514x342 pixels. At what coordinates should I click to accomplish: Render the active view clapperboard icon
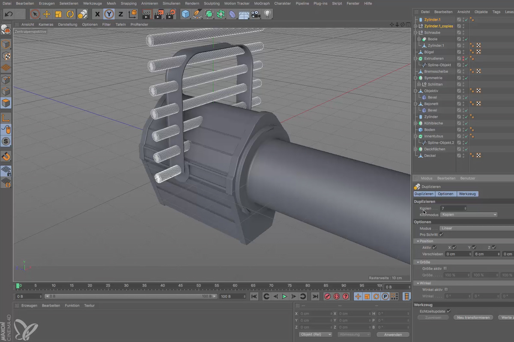(146, 14)
